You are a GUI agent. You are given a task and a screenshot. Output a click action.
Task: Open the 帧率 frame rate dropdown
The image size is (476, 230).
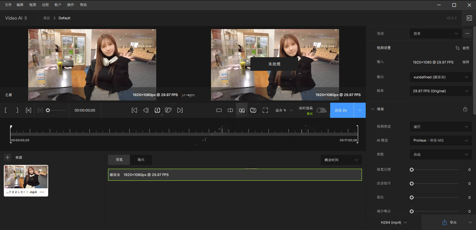point(441,91)
